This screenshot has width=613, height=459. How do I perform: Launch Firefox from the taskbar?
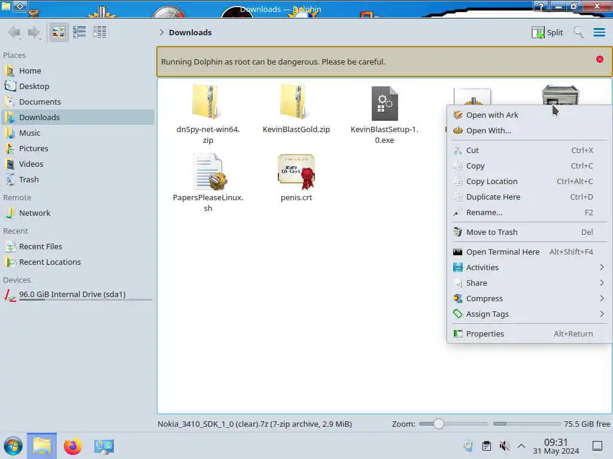coord(72,446)
